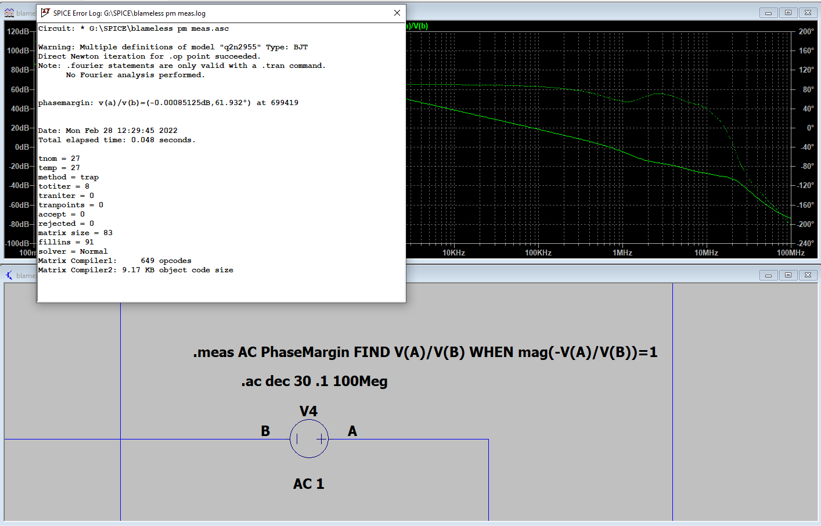Click the .ac dec 30 .1 100Meg directive

pos(314,381)
